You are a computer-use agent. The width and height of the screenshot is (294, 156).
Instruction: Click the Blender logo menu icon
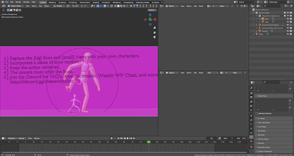pos(3,2)
